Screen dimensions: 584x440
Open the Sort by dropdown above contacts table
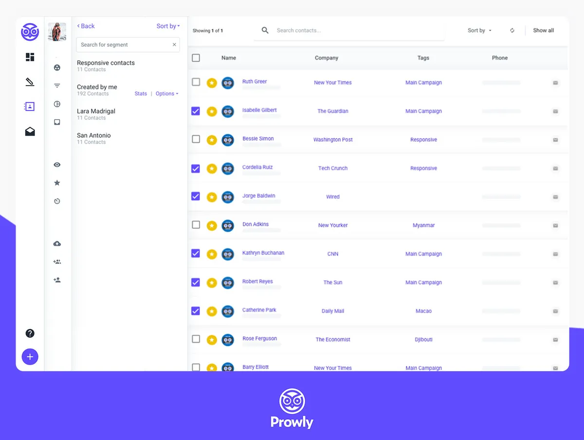(x=479, y=30)
